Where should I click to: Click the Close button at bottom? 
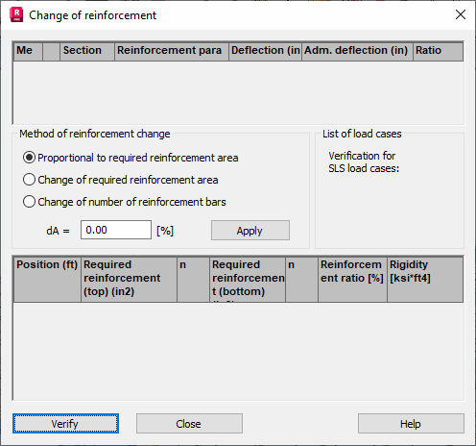click(189, 424)
